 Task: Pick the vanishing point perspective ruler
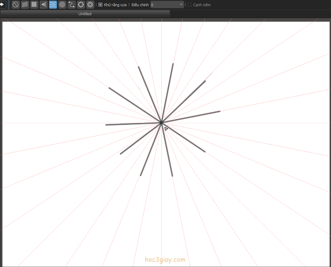click(44, 4)
